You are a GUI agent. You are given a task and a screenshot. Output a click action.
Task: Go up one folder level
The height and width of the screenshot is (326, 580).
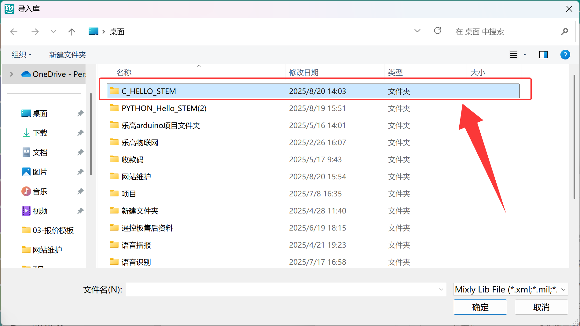tap(72, 32)
